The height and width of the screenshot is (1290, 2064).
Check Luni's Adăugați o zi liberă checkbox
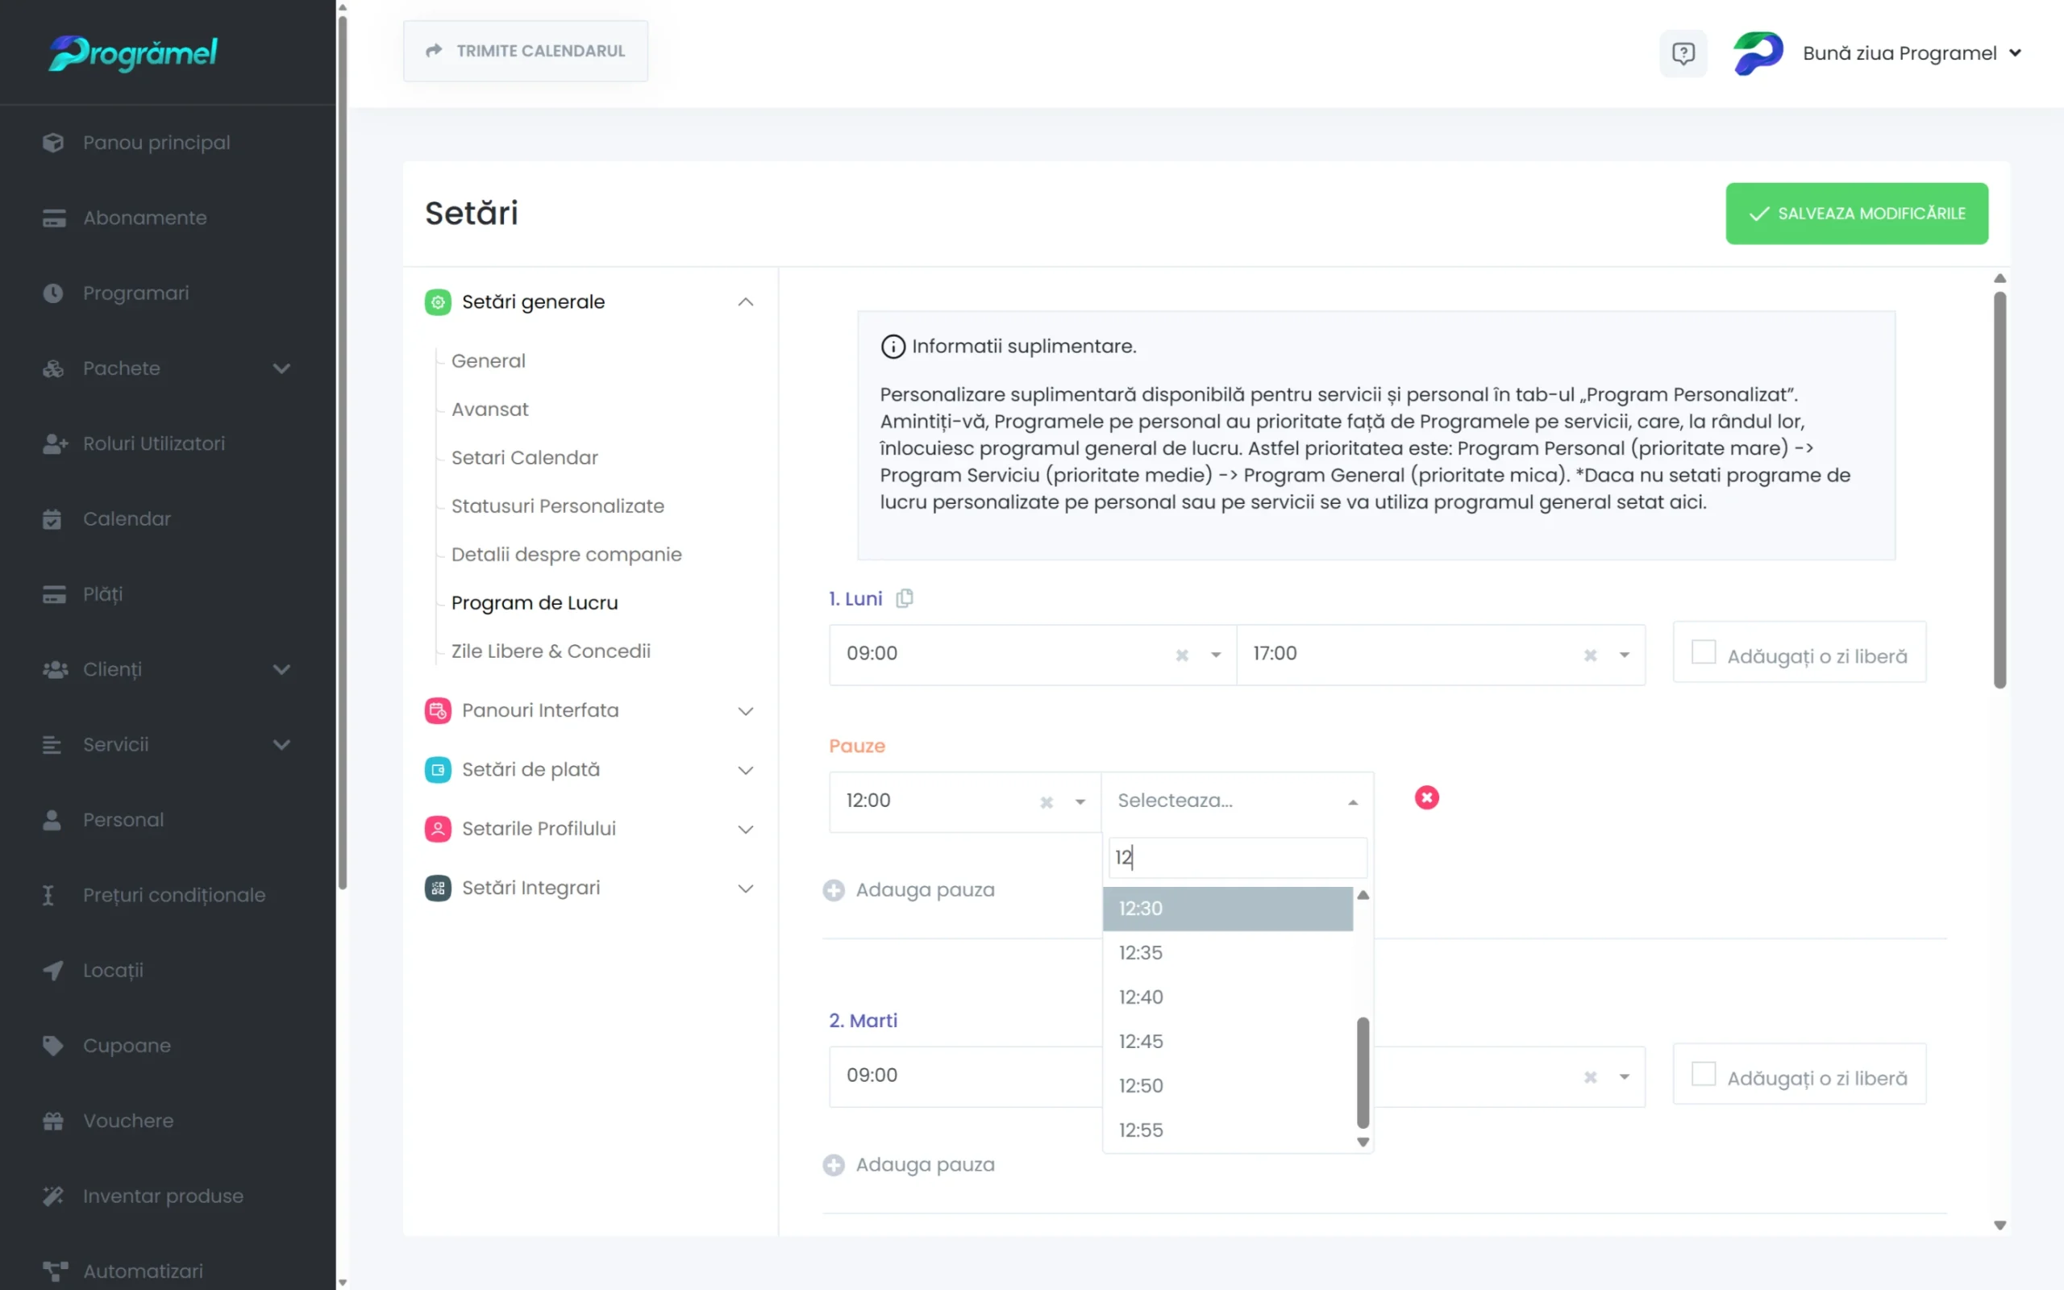click(1704, 651)
